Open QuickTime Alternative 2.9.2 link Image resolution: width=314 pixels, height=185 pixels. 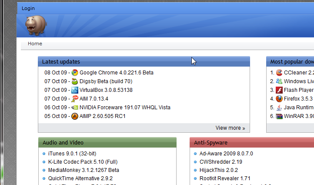coord(80,178)
